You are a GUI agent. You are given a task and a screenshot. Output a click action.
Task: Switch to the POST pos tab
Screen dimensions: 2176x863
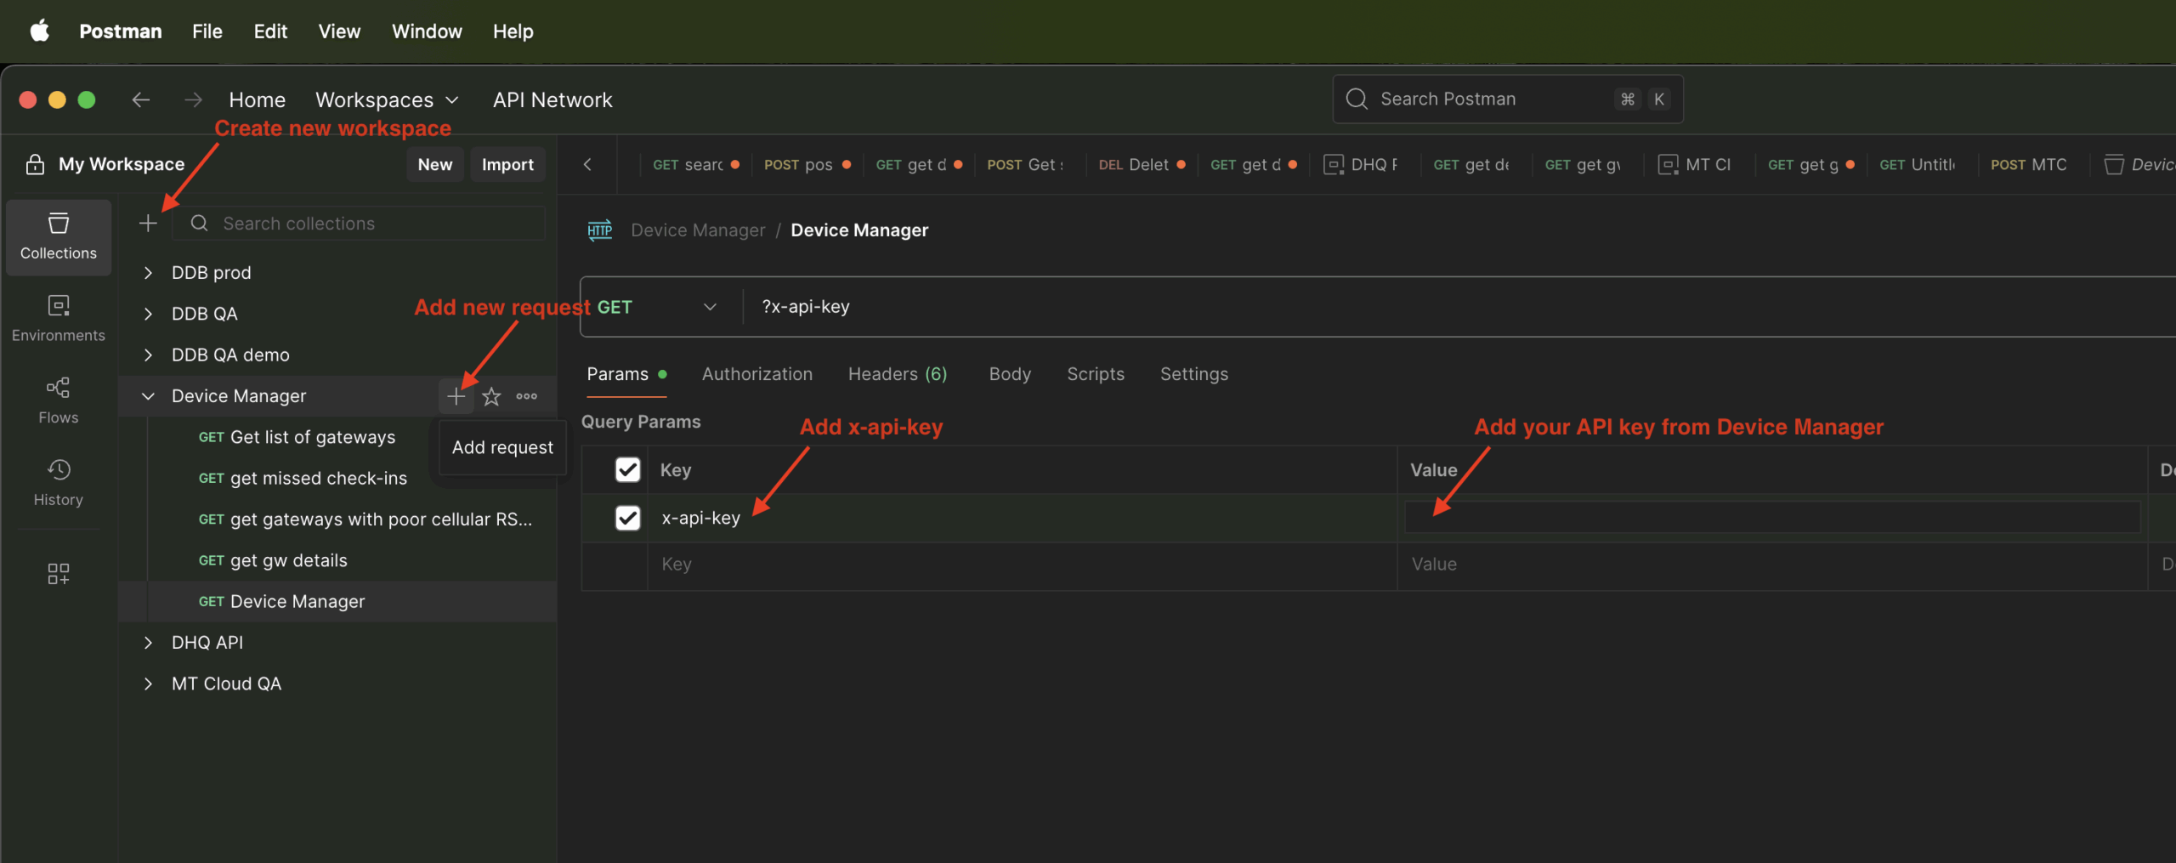click(x=807, y=164)
